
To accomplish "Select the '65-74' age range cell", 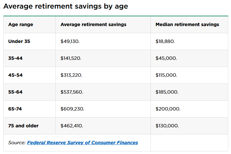I will 15,109.
